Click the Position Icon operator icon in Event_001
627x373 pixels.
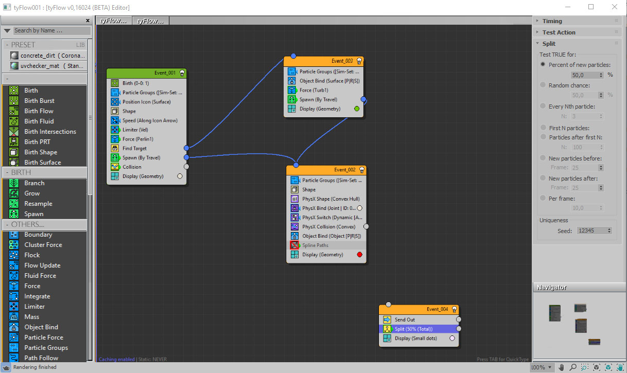(x=115, y=102)
